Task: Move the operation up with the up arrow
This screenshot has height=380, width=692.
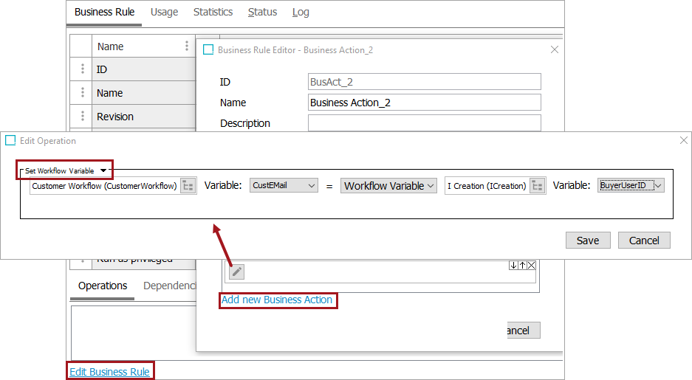Action: 522,266
